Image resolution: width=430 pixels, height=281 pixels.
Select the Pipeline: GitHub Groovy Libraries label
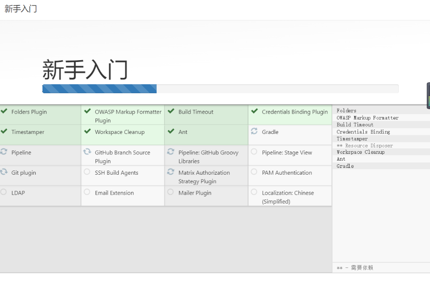point(208,157)
